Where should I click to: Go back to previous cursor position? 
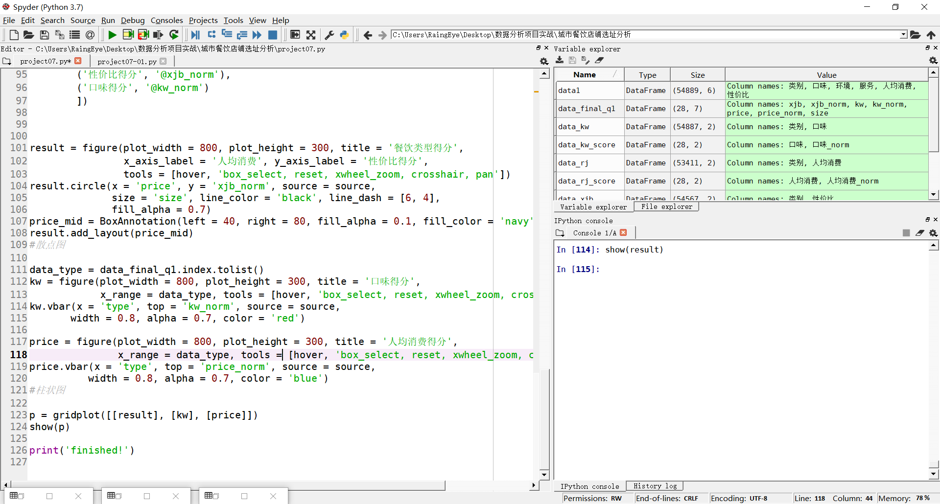(368, 35)
